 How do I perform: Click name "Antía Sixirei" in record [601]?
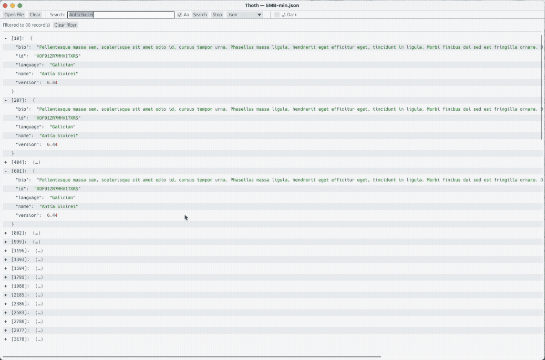(59, 207)
